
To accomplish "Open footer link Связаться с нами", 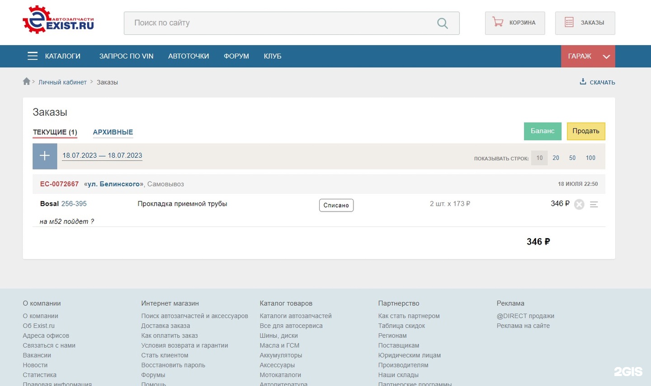I will [49, 345].
